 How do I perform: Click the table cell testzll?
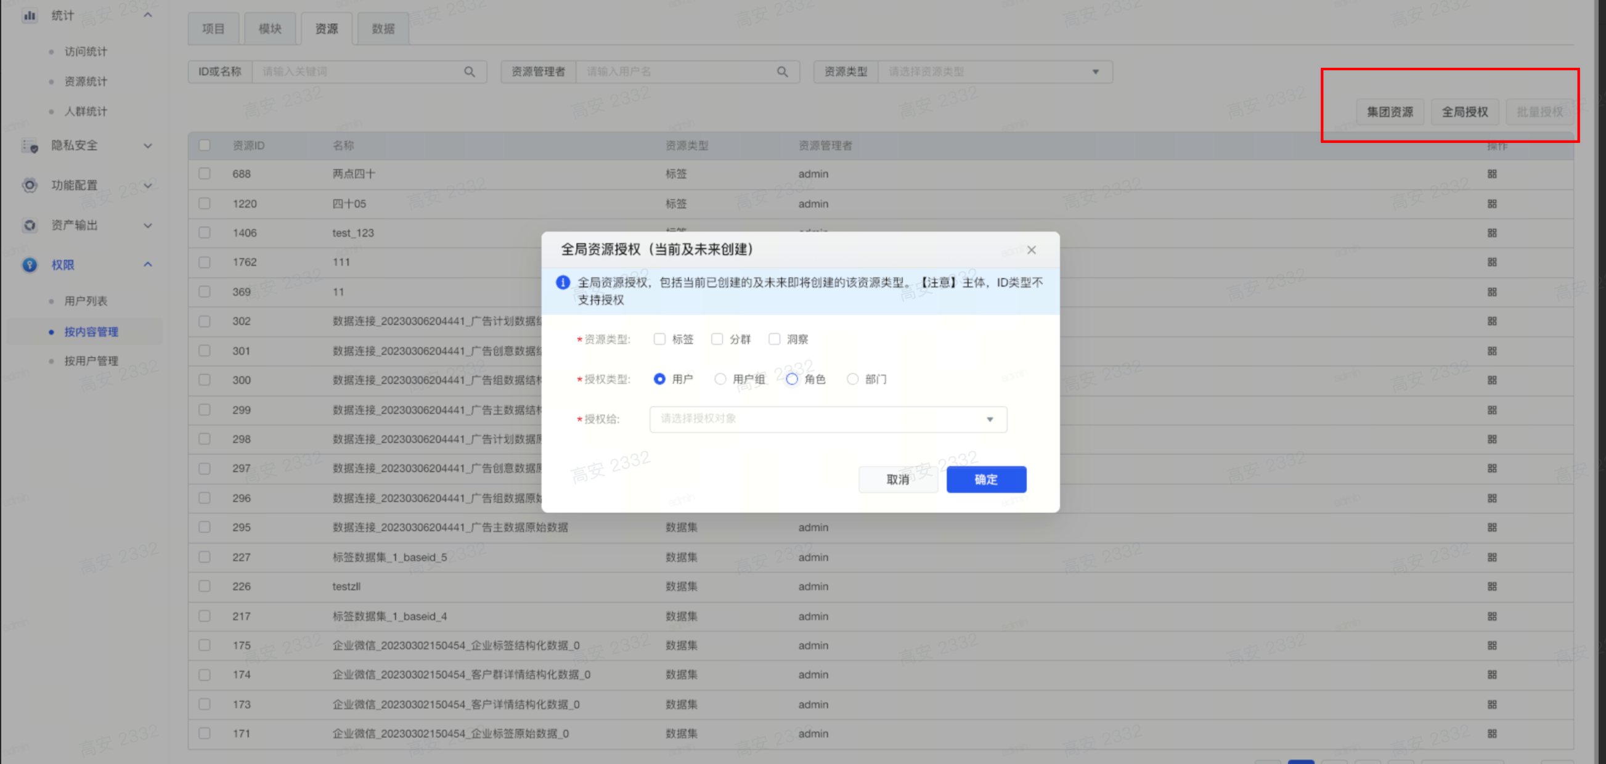pyautogui.click(x=346, y=587)
